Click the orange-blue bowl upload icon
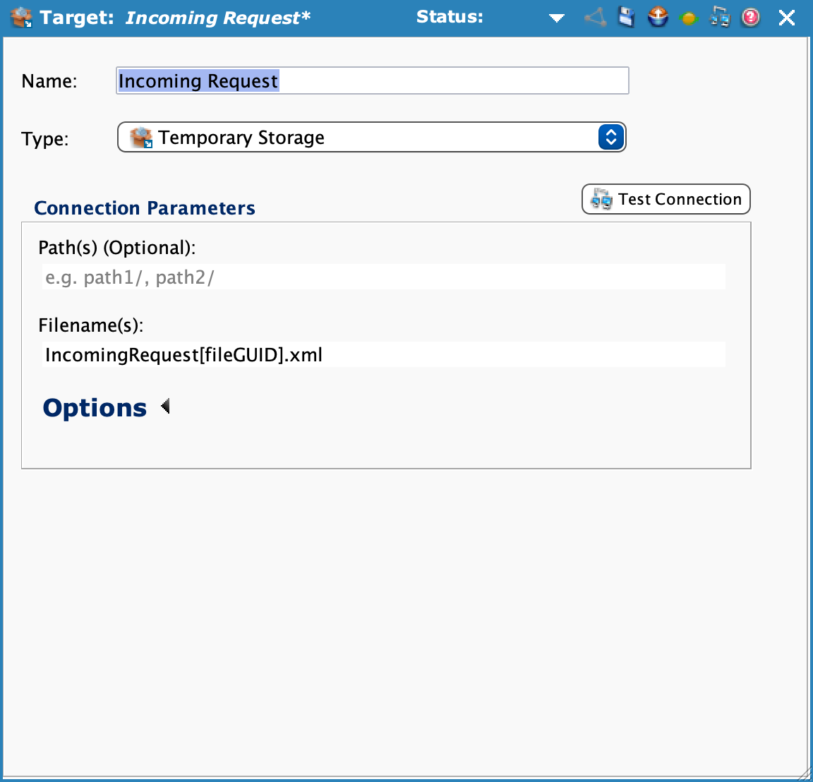The height and width of the screenshot is (782, 813). pyautogui.click(x=657, y=17)
